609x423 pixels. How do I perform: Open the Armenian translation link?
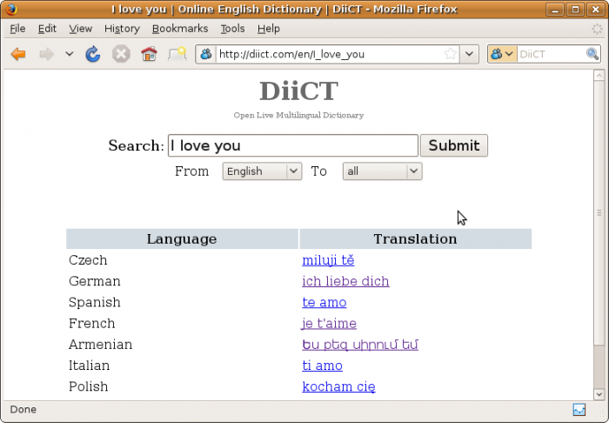pyautogui.click(x=360, y=345)
